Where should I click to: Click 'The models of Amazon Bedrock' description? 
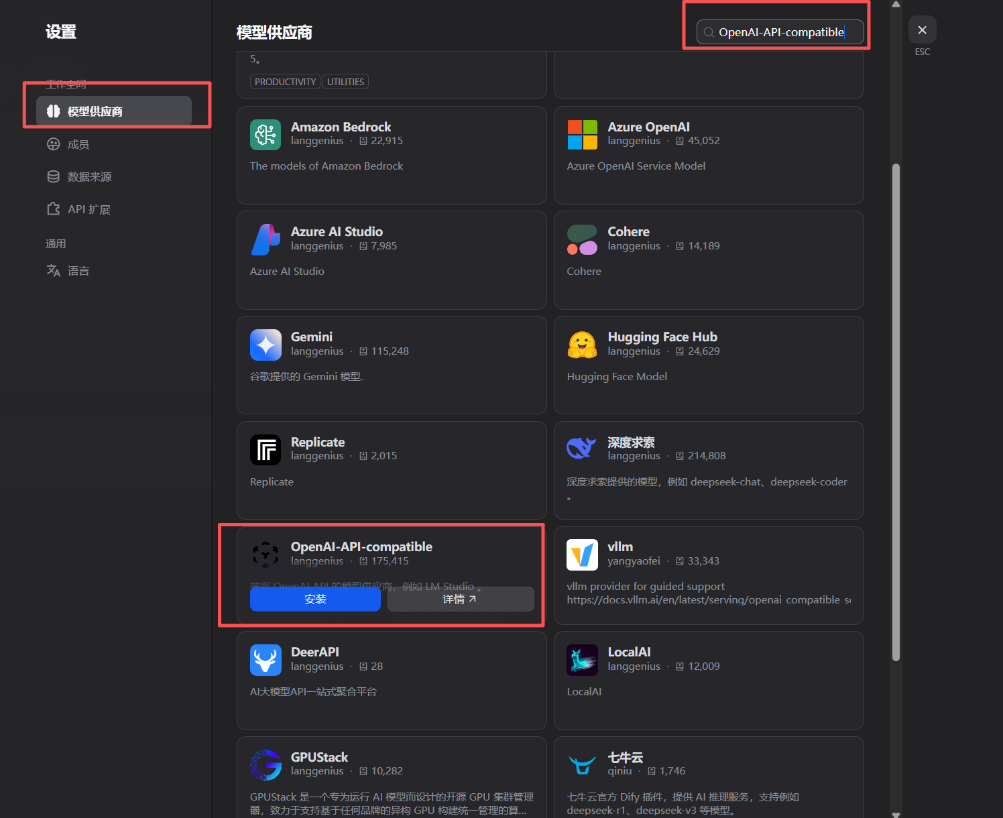coord(327,166)
